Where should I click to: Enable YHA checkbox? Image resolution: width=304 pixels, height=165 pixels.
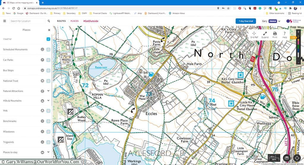coord(48,111)
